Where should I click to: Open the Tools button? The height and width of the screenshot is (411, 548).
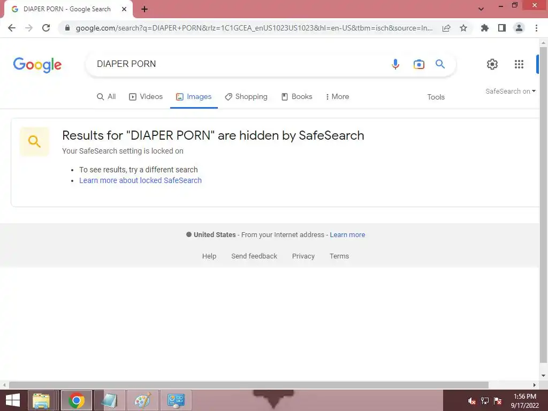point(436,97)
